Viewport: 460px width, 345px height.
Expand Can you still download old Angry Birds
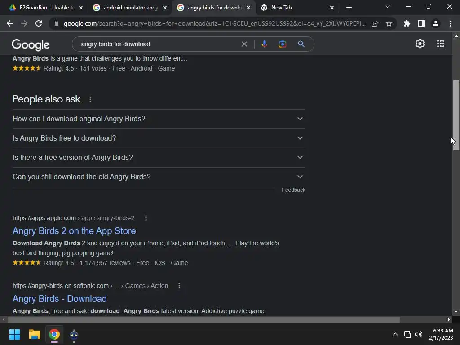[159, 177]
